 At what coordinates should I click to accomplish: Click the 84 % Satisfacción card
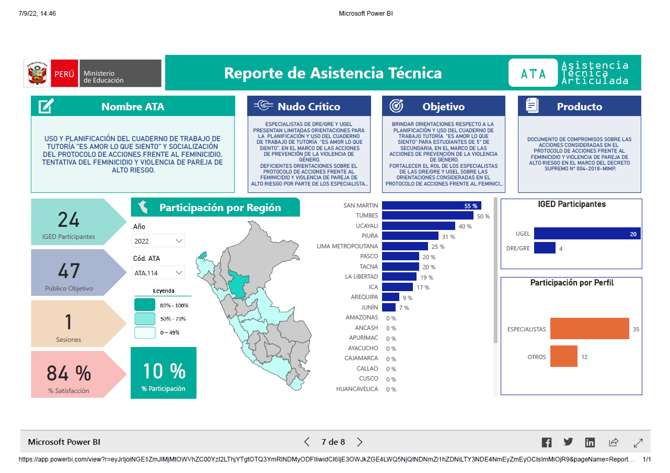(x=77, y=374)
